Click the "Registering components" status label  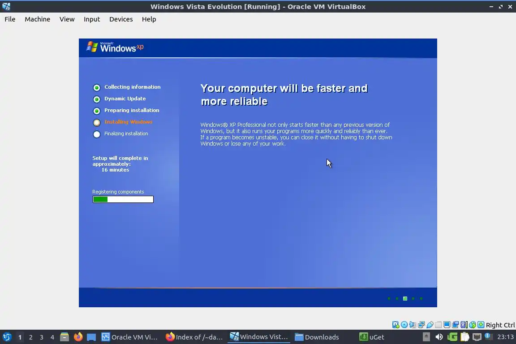coord(118,192)
